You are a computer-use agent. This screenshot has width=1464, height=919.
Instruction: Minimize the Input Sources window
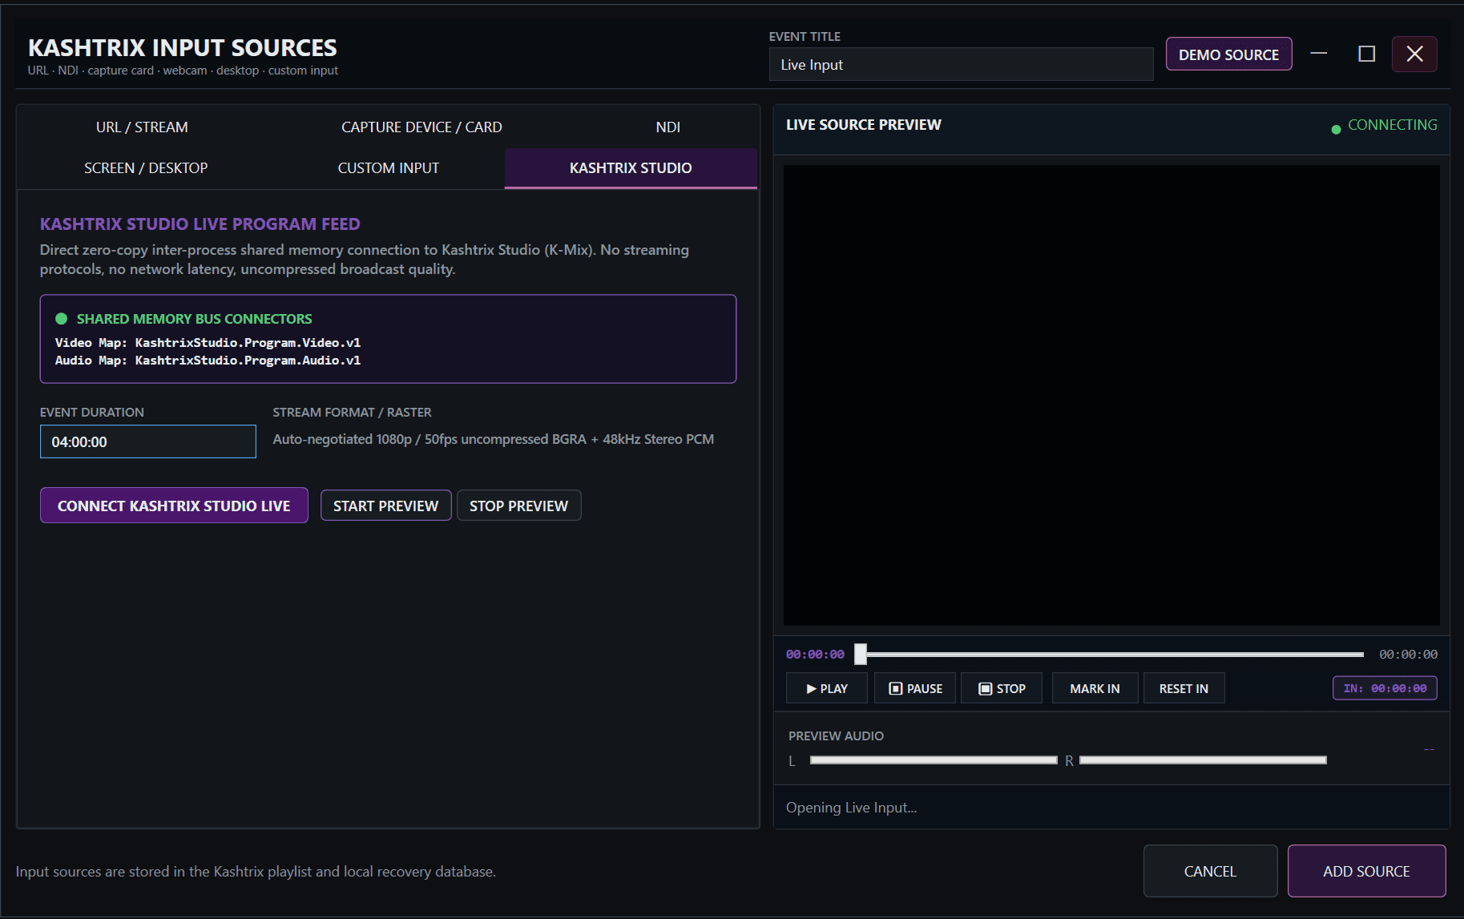point(1319,54)
